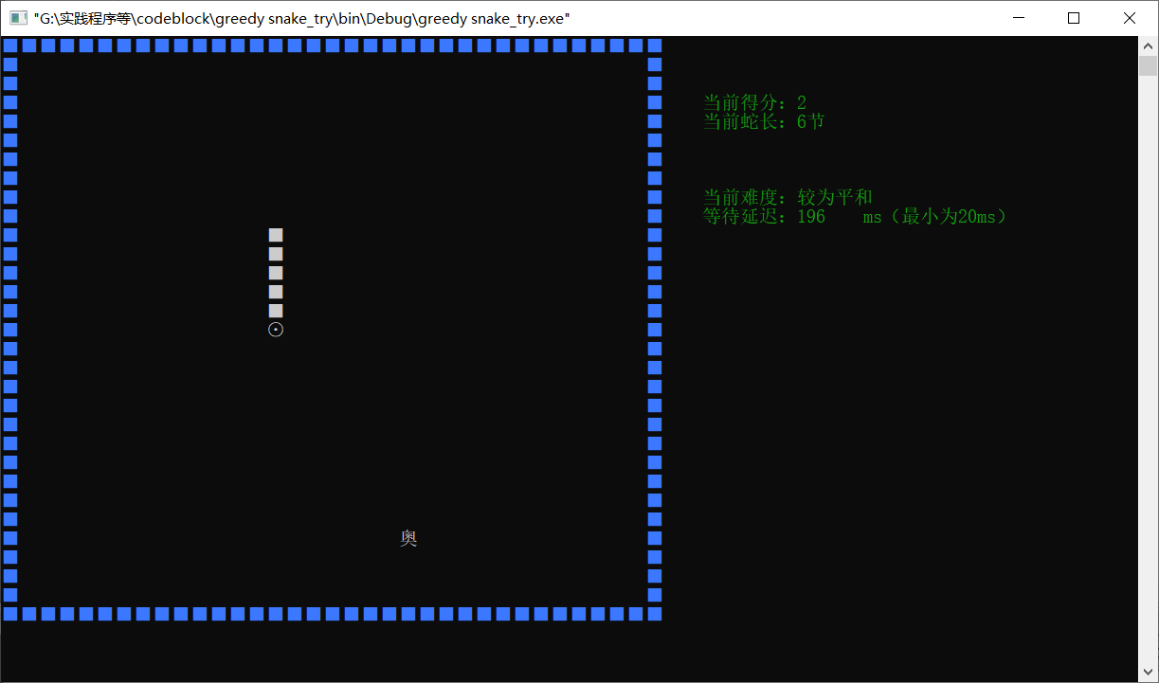Click the snake's tail segment at top
Viewport: 1159px width, 683px height.
(276, 235)
